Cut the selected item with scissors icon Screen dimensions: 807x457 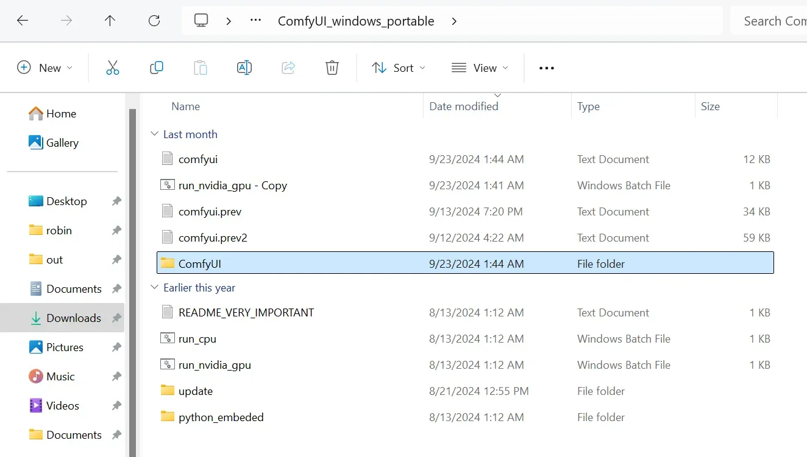coord(113,68)
